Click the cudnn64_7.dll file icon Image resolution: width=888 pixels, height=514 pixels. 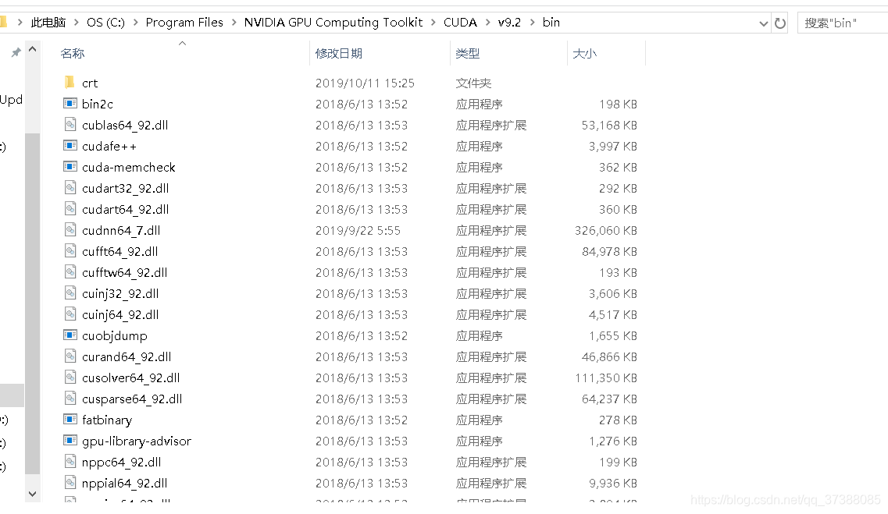(70, 229)
